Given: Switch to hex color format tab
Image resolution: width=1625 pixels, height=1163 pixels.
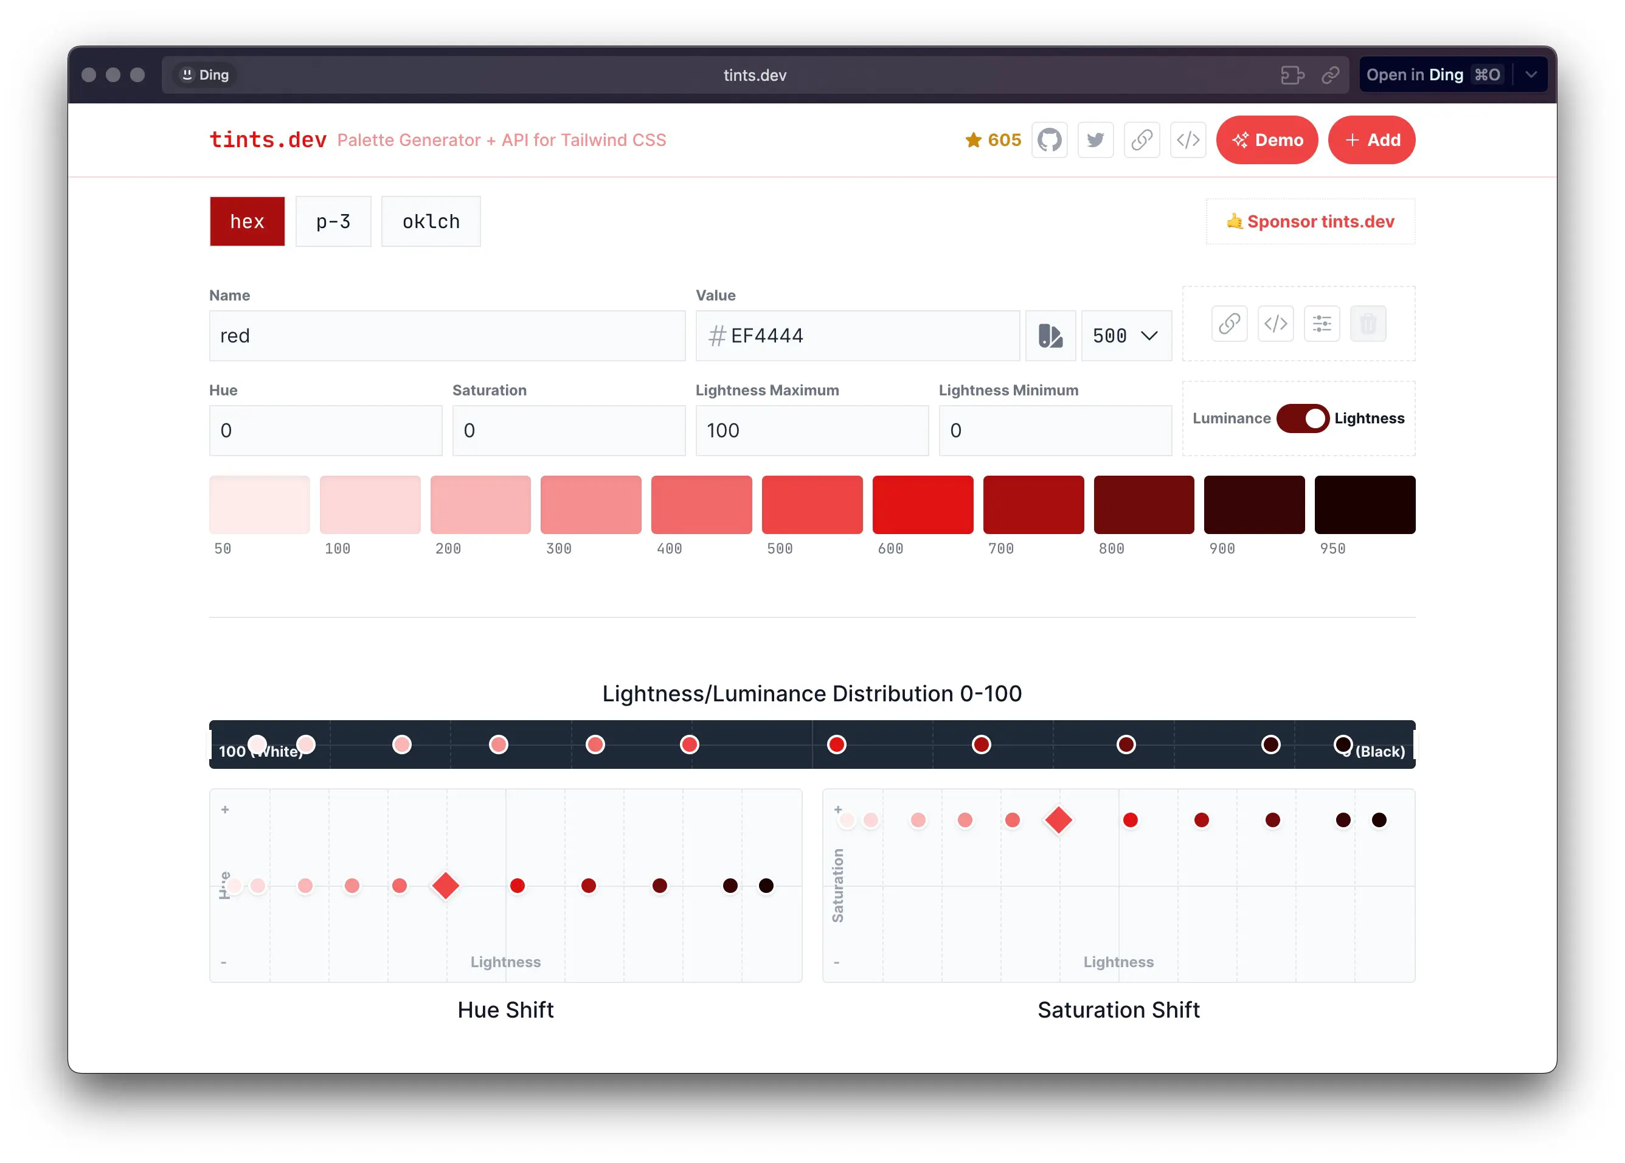Looking at the screenshot, I should [247, 221].
